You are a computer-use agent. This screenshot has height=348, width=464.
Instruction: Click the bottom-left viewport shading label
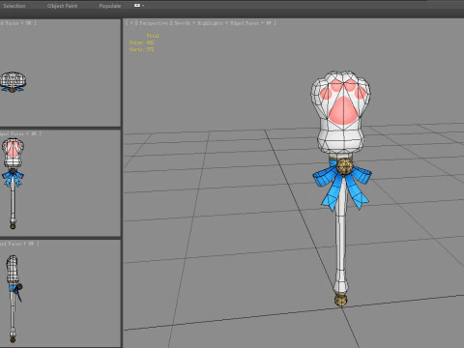point(19,244)
